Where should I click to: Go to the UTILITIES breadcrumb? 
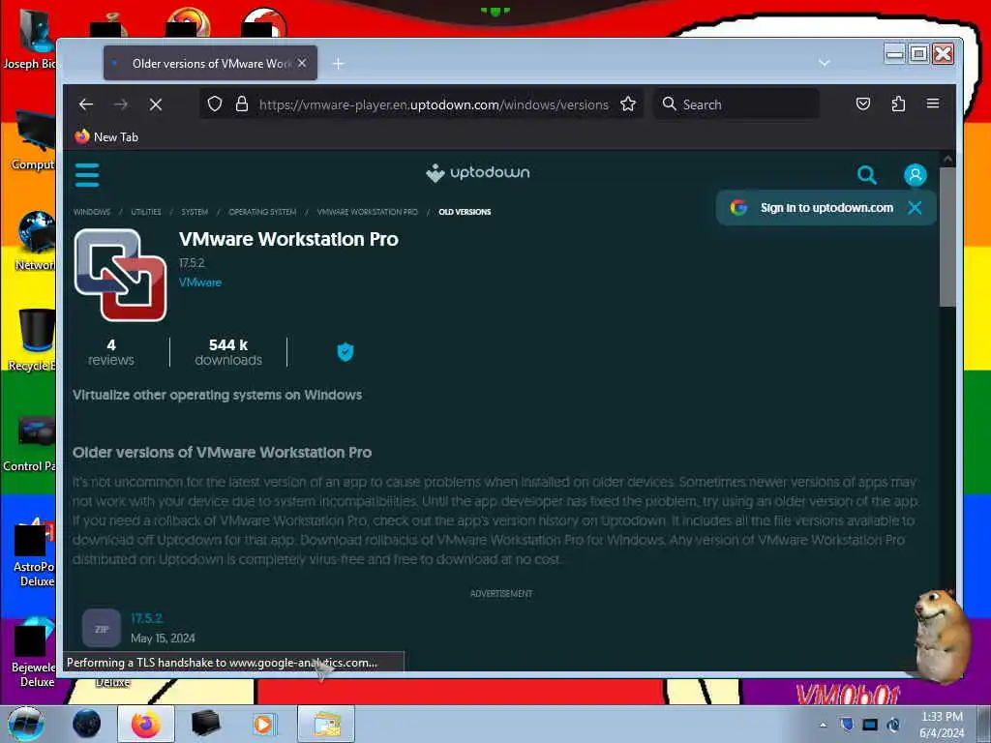(x=146, y=212)
